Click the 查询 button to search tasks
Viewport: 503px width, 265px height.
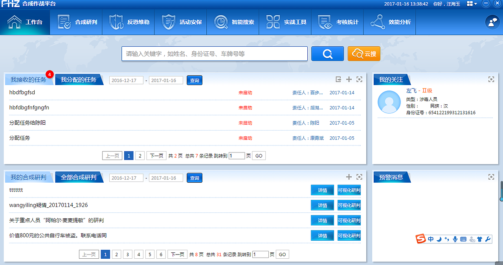coord(194,80)
